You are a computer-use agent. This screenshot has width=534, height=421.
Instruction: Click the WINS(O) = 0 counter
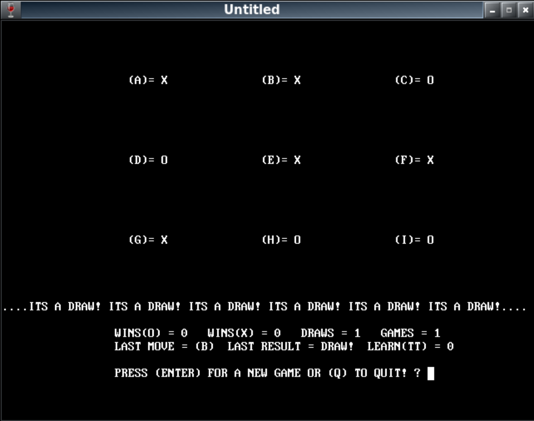coord(151,333)
